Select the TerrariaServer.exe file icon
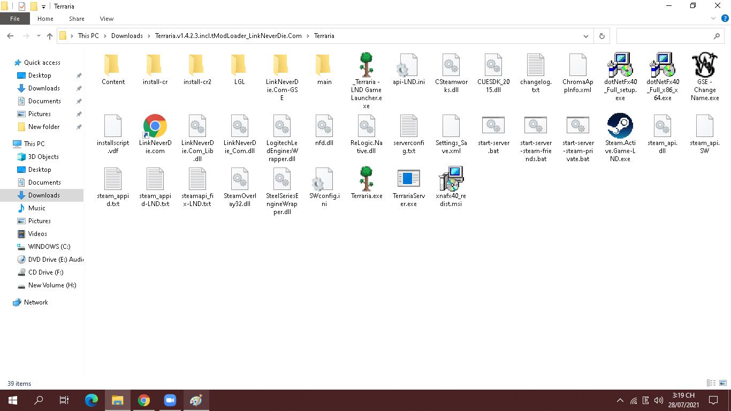This screenshot has width=731, height=411. click(409, 179)
